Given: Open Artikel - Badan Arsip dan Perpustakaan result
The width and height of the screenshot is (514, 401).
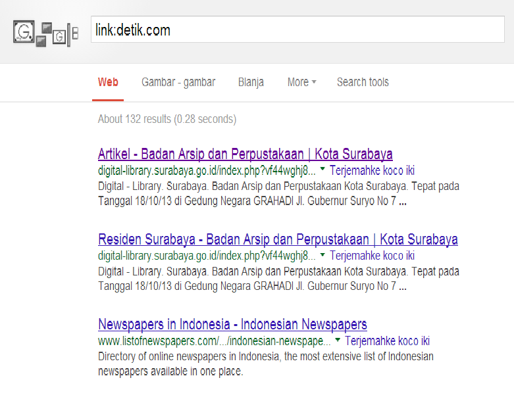Looking at the screenshot, I should [245, 154].
